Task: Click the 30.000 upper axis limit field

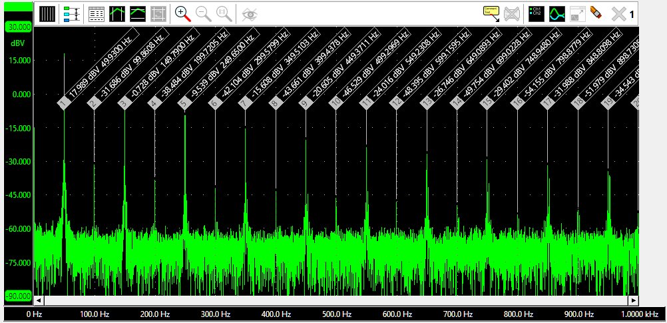Action: [x=19, y=27]
